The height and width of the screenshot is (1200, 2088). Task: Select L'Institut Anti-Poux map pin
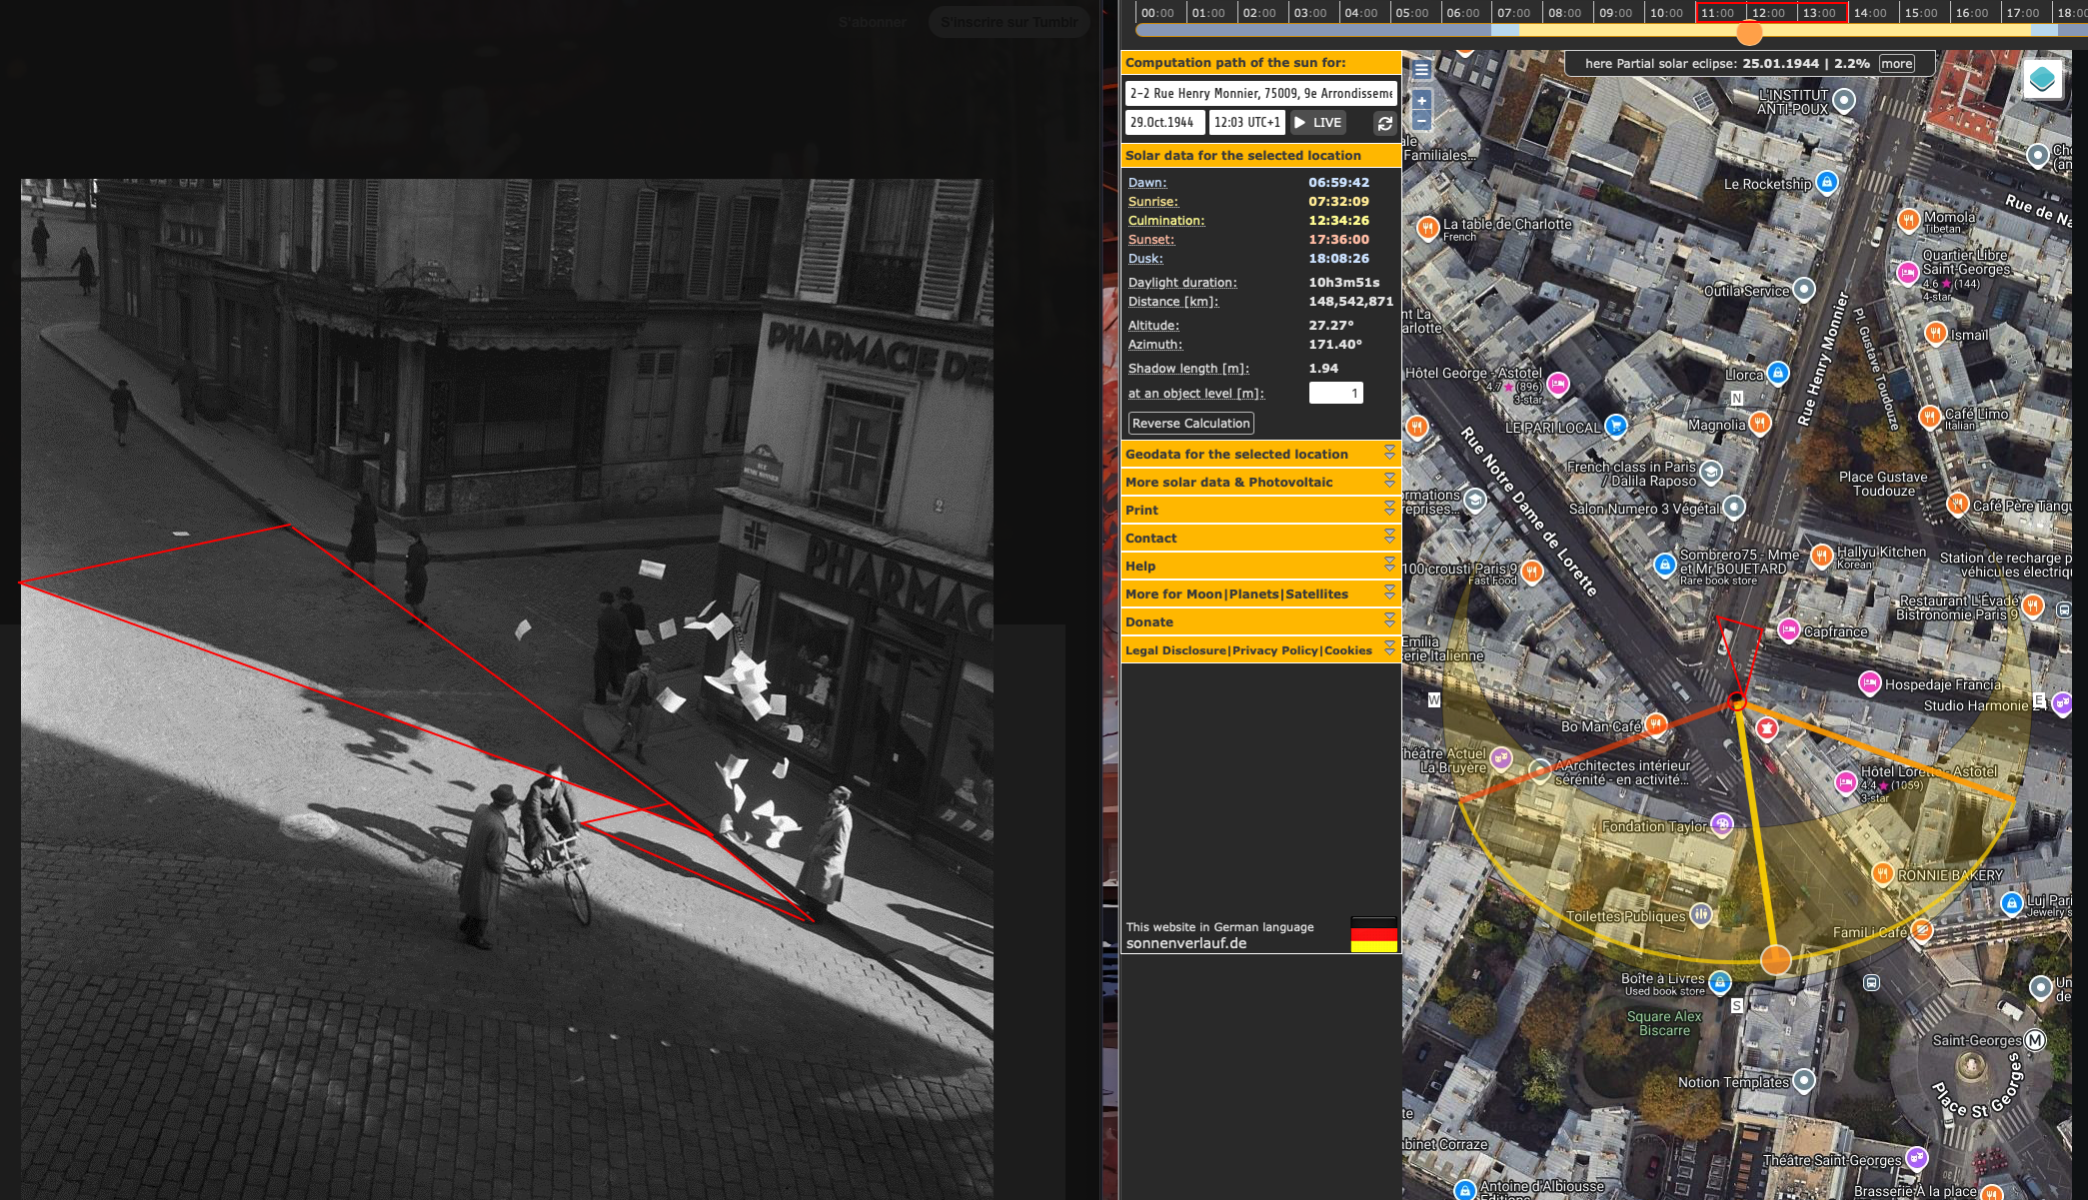(1844, 100)
